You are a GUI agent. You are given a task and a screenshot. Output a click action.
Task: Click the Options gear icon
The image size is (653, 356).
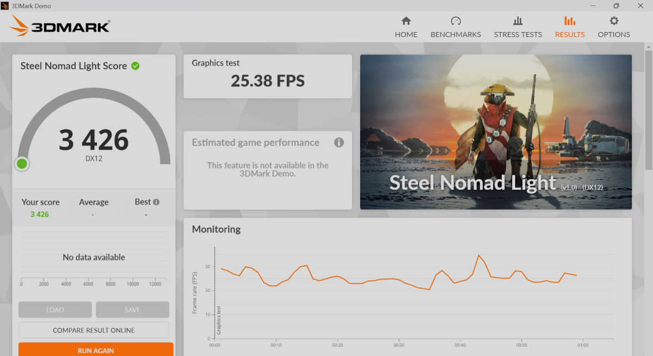pos(614,21)
